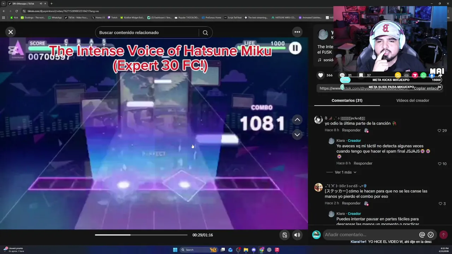Open the WhatsApp bookmark

[x=55, y=17]
